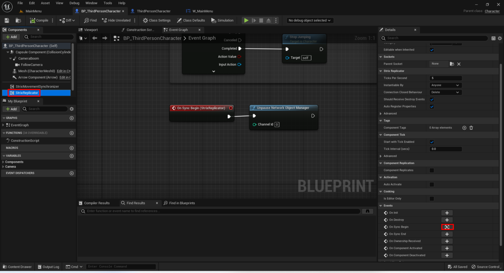Click the graph Back navigation arrow
This screenshot has width=504, height=273.
(95, 38)
